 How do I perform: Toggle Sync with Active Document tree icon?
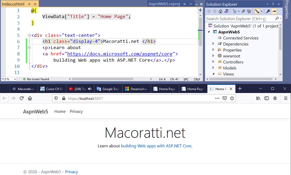pos(257,11)
